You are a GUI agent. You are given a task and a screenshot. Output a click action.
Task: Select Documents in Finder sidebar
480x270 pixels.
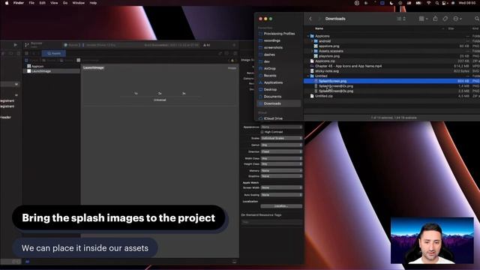tap(272, 97)
